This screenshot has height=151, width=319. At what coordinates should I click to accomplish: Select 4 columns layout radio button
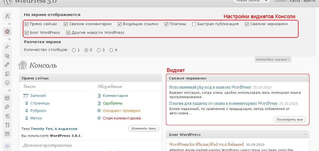click(x=111, y=50)
